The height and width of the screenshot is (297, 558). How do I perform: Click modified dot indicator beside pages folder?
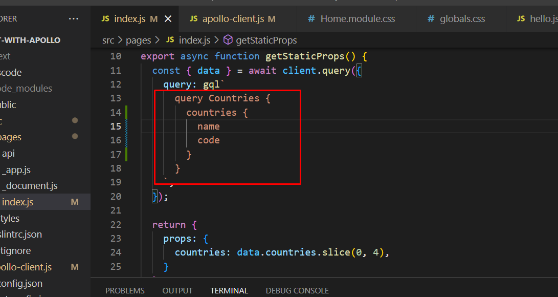coord(75,136)
